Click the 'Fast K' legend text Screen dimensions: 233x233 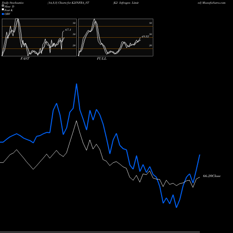[x=9, y=10]
